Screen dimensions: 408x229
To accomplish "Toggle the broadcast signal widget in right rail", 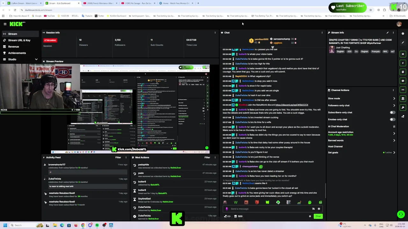I will (x=403, y=90).
